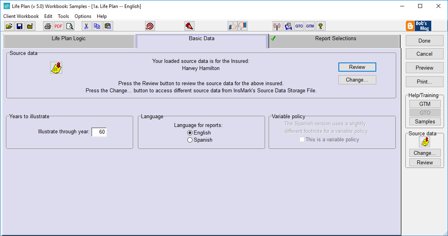Image resolution: width=448 pixels, height=236 pixels.
Task: Open print preview via the magnifier-document icon
Action: point(69,25)
